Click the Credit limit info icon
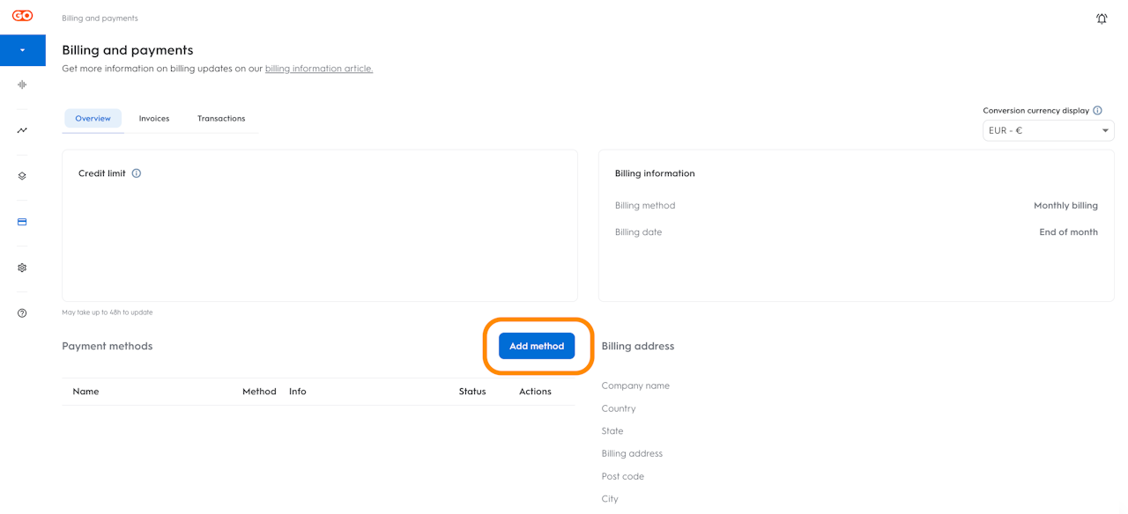Image resolution: width=1128 pixels, height=514 pixels. click(x=137, y=173)
